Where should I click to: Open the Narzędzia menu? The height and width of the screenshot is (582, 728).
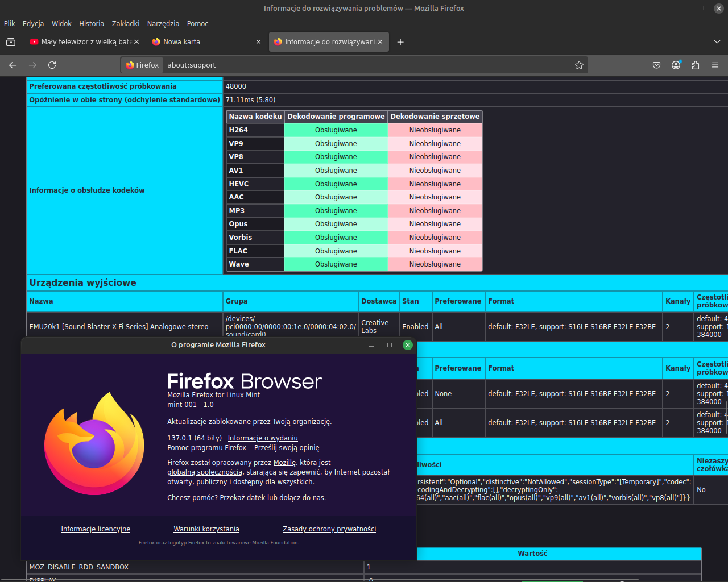pyautogui.click(x=163, y=24)
